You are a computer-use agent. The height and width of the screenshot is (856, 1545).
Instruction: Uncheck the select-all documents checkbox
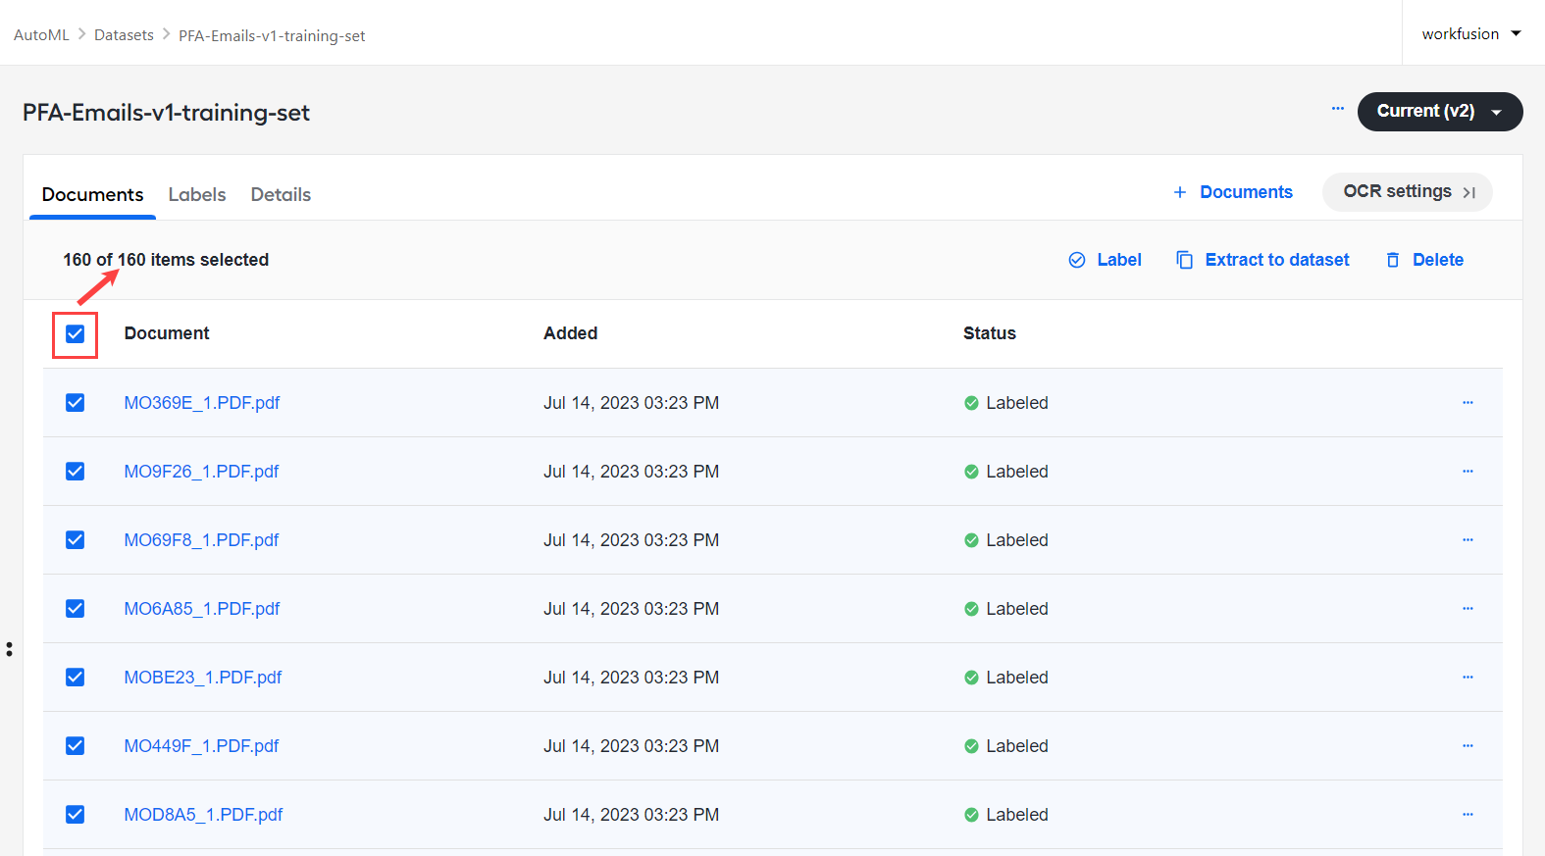[75, 334]
